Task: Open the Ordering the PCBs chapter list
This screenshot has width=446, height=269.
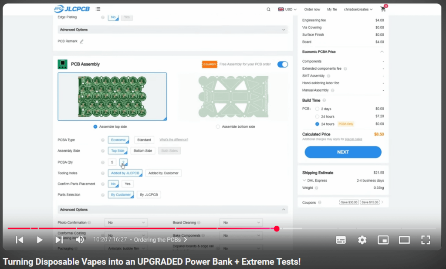Action: pyautogui.click(x=160, y=240)
